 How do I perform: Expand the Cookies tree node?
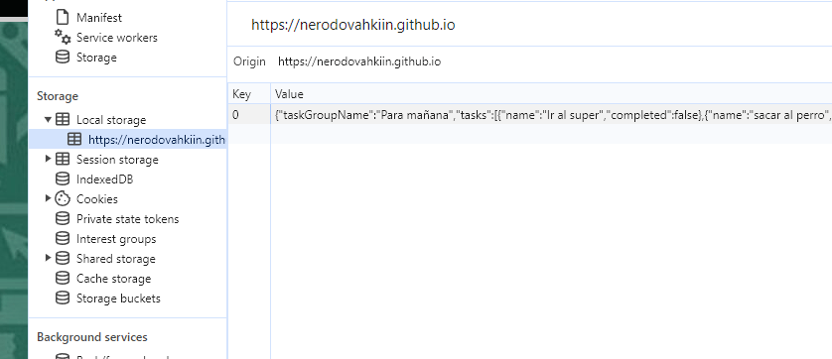48,198
